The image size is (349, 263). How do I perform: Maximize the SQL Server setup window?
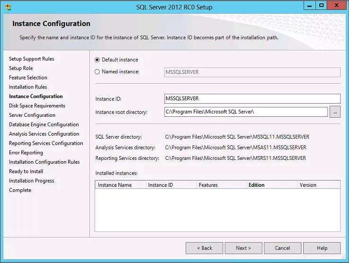pyautogui.click(x=321, y=6)
